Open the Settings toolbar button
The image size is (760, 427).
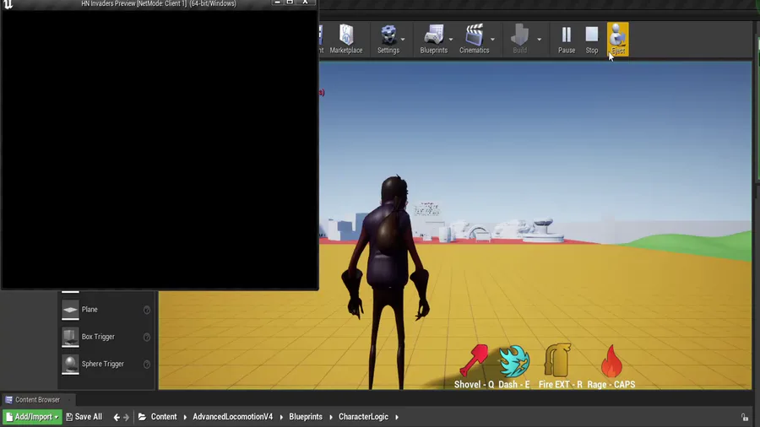[388, 39]
